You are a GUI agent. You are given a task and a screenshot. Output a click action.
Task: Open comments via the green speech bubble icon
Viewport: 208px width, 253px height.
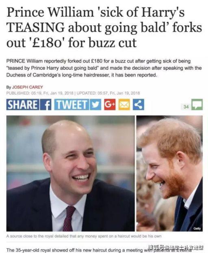tap(197, 105)
